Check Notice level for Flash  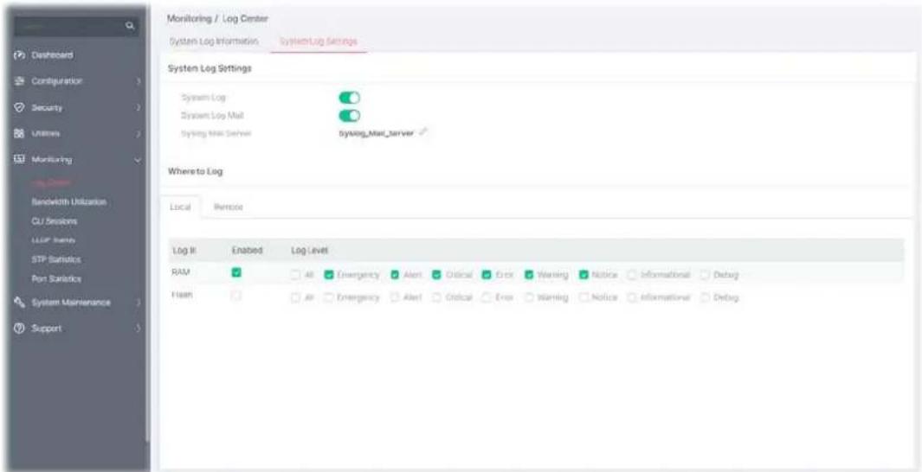pos(584,297)
